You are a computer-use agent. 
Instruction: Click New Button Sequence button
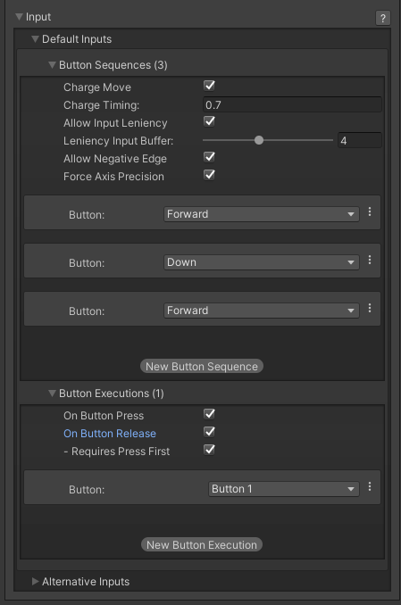point(202,366)
